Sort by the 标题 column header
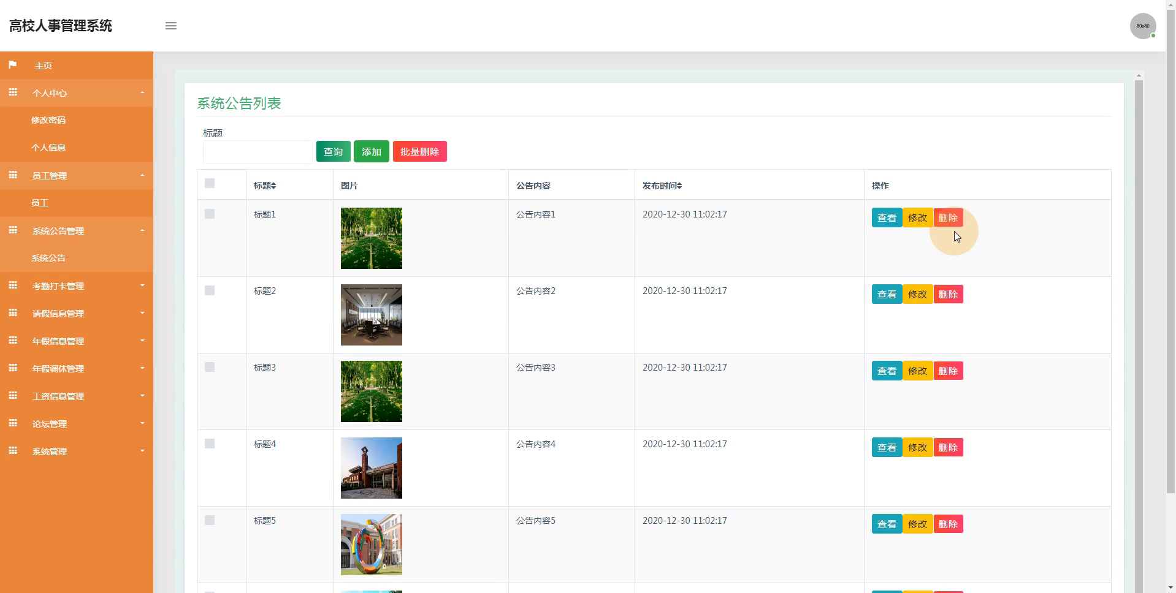Screen dimensions: 1176x593 (265, 186)
